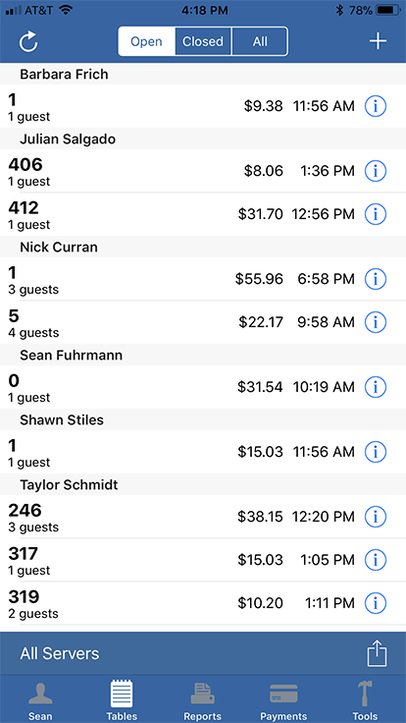Show info for the $55.96 check

[376, 279]
